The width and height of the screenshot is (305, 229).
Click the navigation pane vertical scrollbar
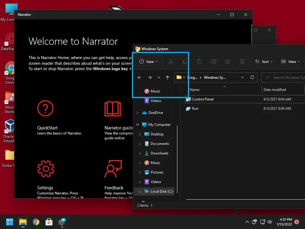177,159
